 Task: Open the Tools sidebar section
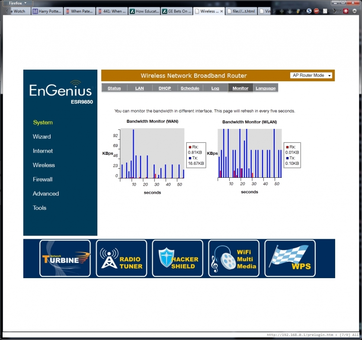pos(39,208)
